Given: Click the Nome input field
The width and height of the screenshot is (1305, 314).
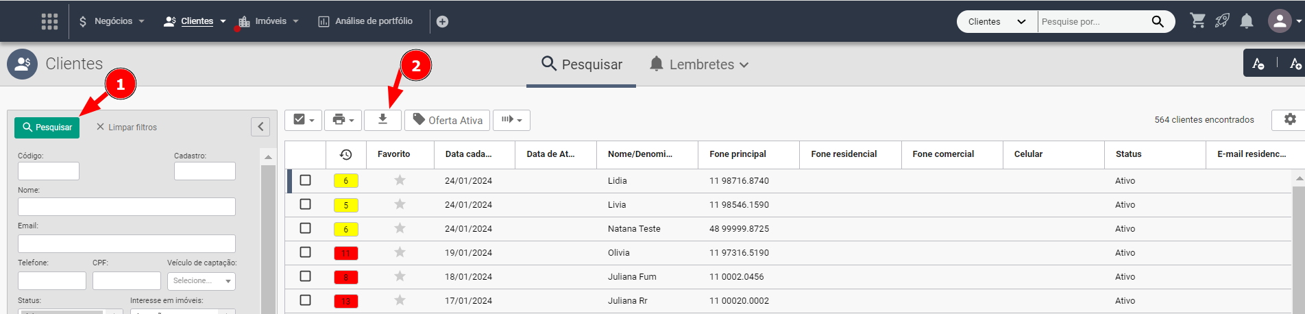Looking at the screenshot, I should point(127,207).
